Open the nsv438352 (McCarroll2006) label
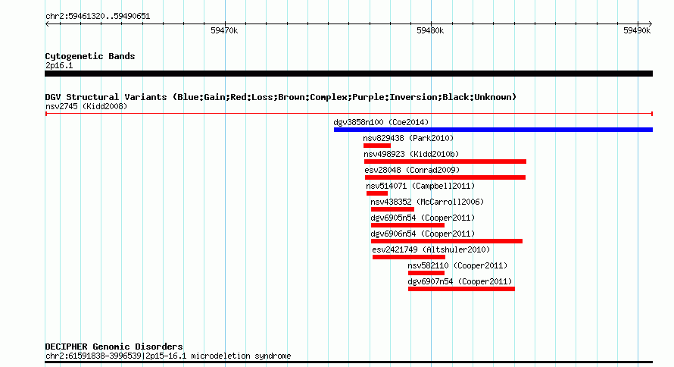 (x=427, y=202)
